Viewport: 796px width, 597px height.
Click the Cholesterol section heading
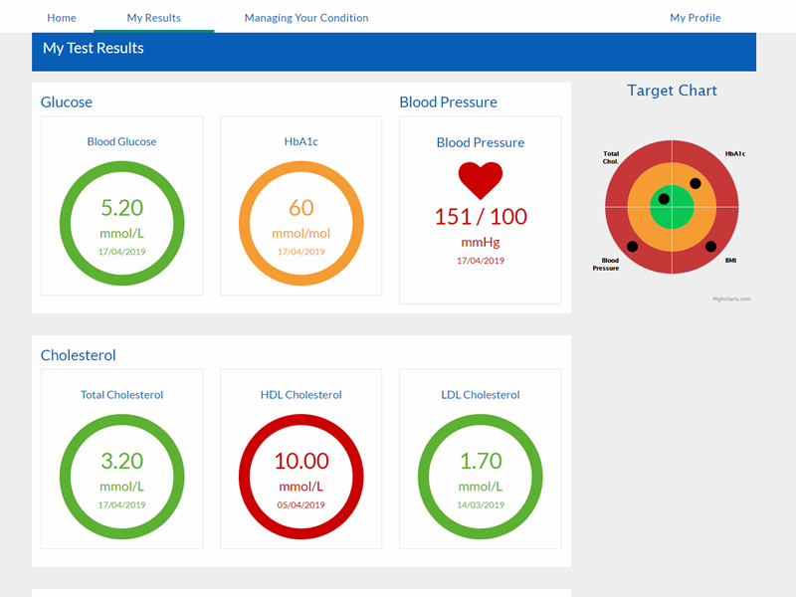pyautogui.click(x=79, y=355)
